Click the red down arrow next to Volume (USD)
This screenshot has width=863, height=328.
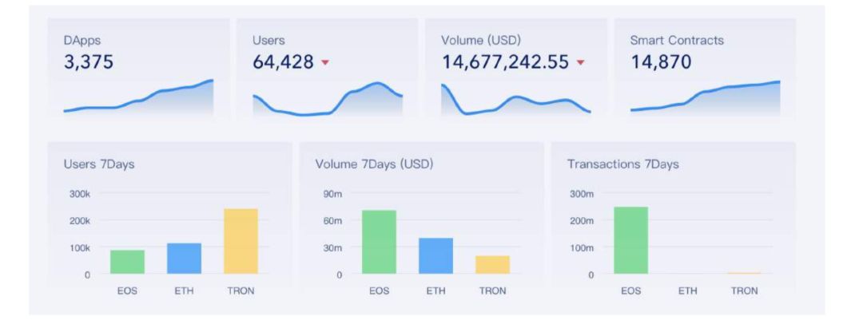point(580,62)
